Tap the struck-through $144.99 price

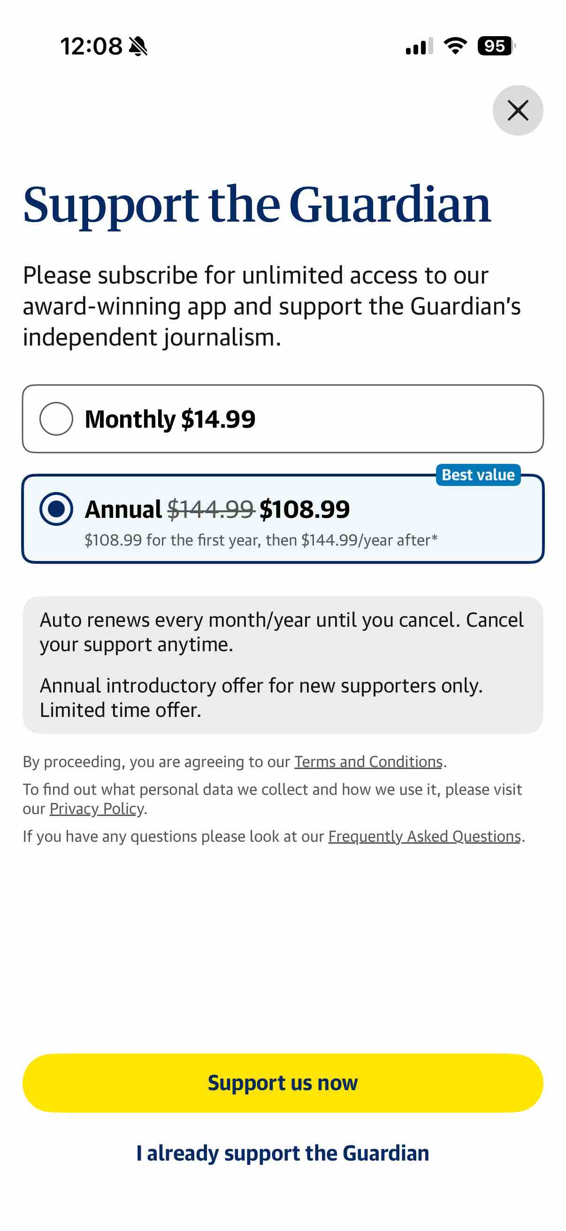211,508
